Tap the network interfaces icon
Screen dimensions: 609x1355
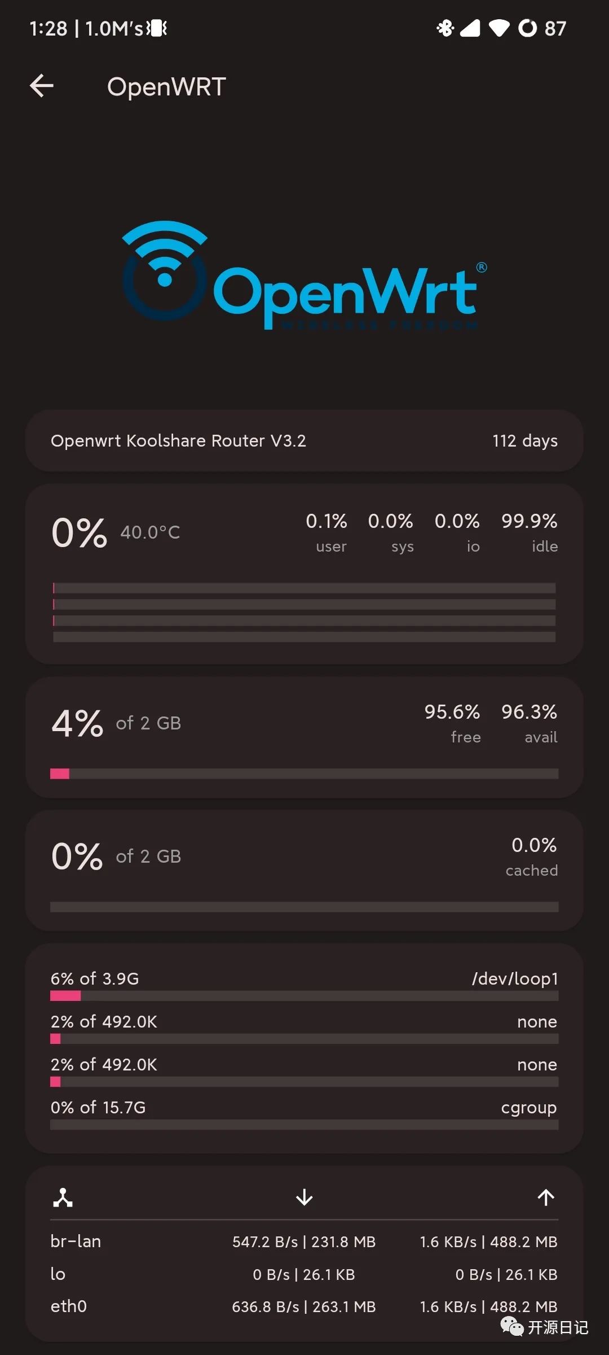click(x=63, y=1197)
